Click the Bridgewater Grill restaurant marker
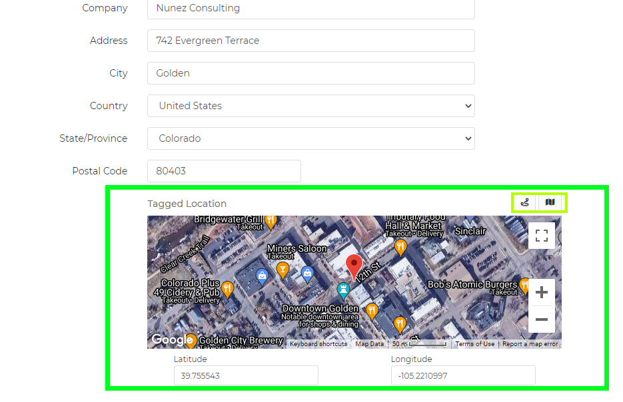623x402 pixels. pyautogui.click(x=271, y=222)
